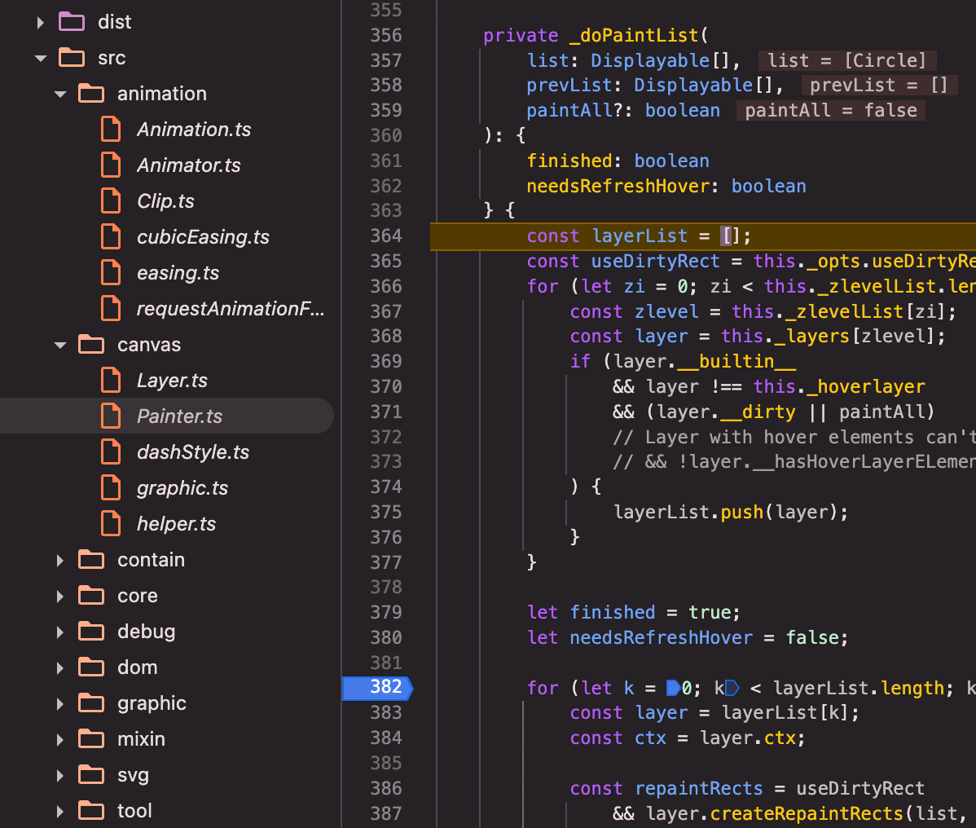Click inline breakpoint marker after k on line 382
This screenshot has width=976, height=828.
(732, 689)
